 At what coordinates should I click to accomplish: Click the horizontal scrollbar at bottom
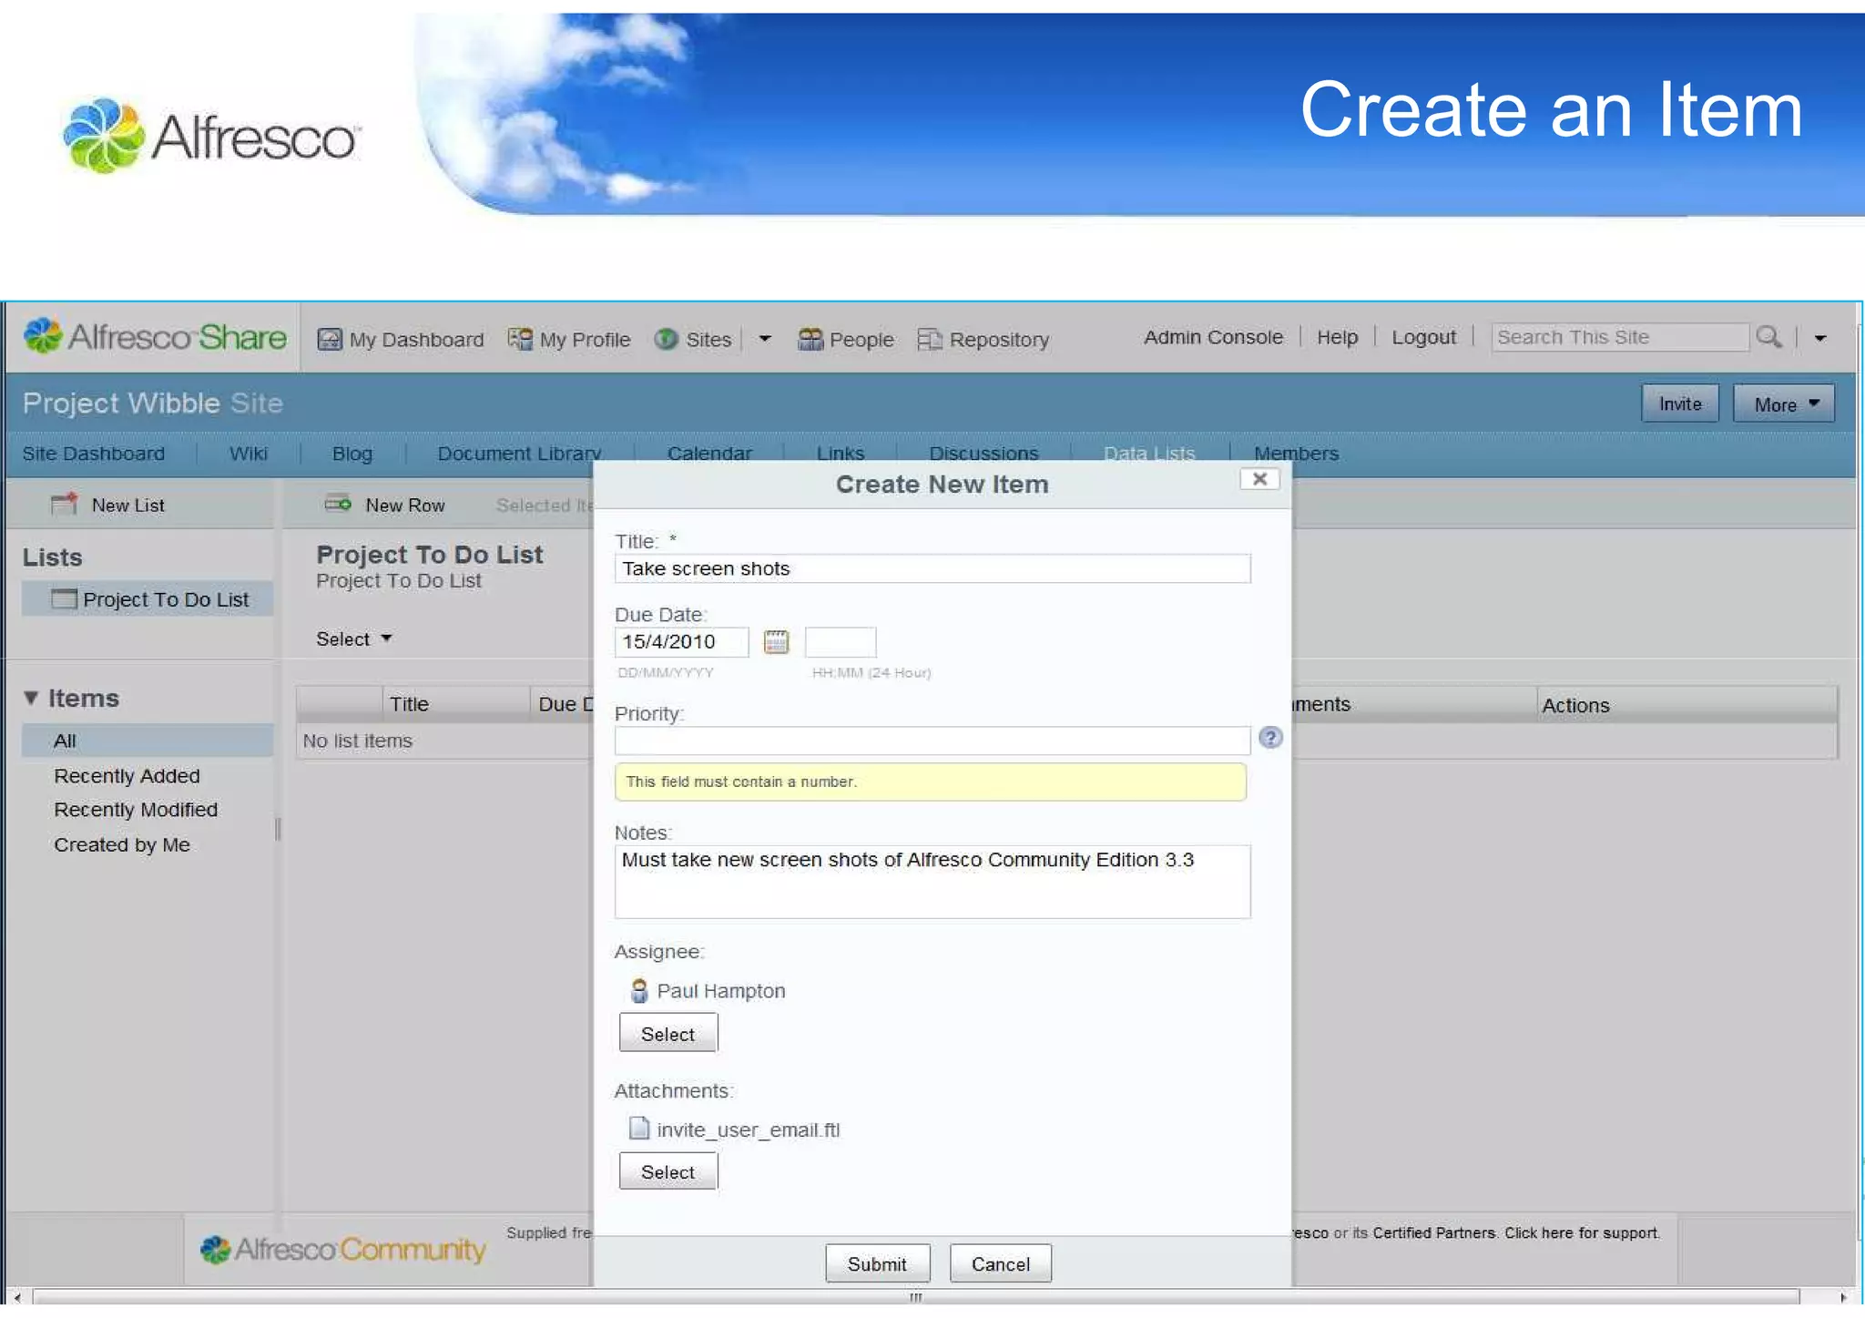[x=915, y=1297]
